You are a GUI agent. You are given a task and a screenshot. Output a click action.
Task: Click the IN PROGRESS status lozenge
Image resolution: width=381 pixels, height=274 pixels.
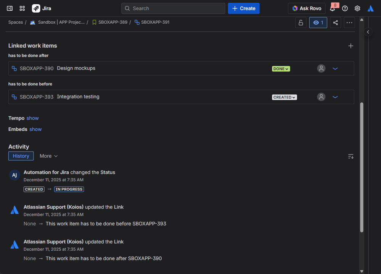point(69,189)
